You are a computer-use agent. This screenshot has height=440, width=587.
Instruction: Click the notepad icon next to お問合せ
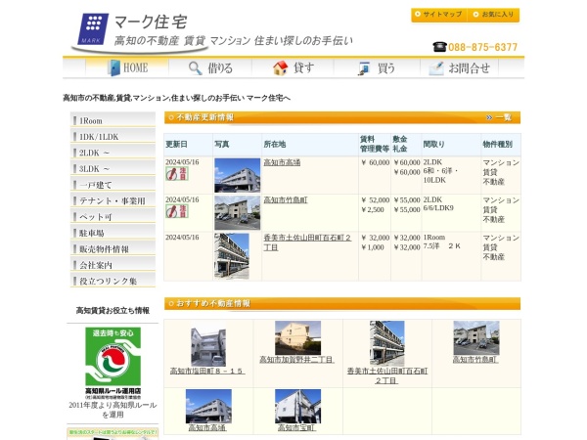click(436, 68)
